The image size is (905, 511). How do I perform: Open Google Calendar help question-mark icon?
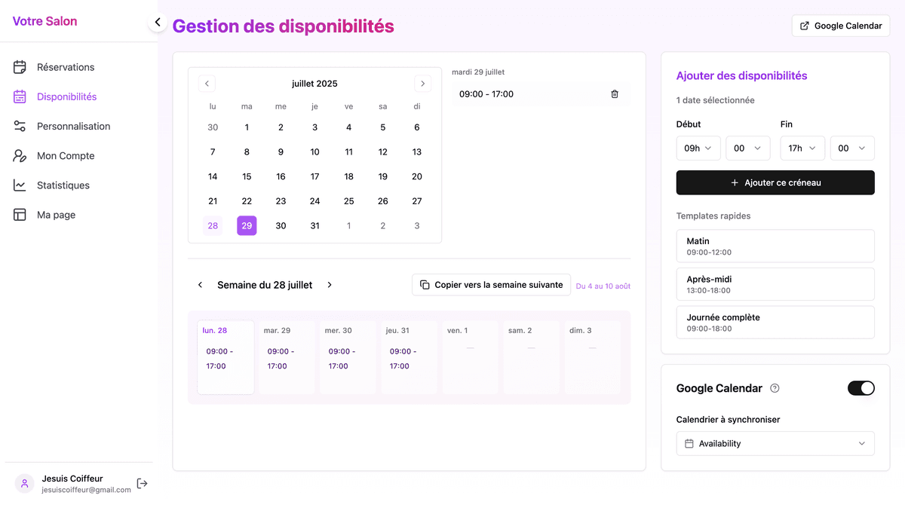[775, 388]
